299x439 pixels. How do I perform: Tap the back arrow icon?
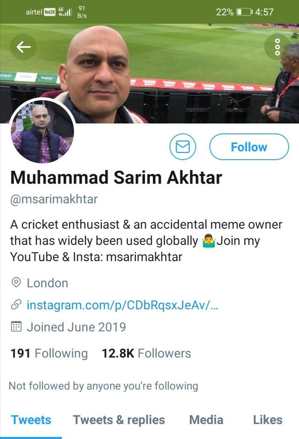coord(23,47)
